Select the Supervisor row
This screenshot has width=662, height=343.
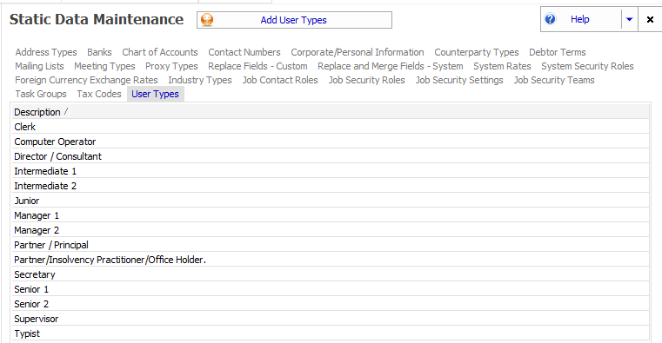pos(331,319)
